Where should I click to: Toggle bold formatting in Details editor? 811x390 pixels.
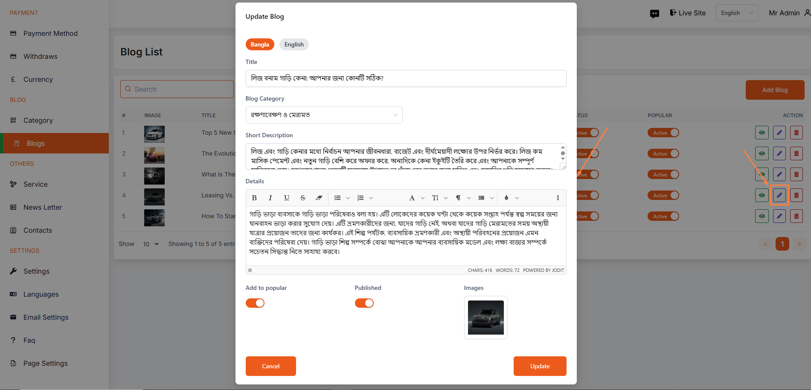tap(254, 198)
